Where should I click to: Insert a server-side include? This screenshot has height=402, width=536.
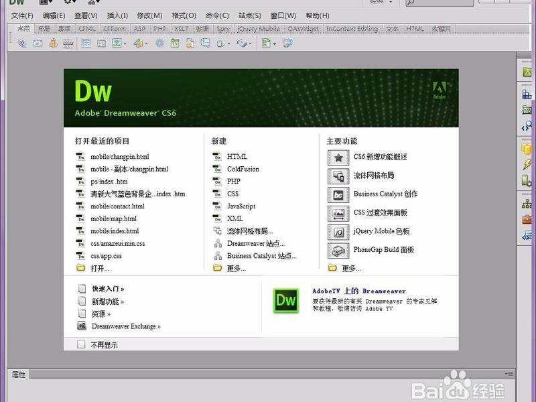(190, 44)
